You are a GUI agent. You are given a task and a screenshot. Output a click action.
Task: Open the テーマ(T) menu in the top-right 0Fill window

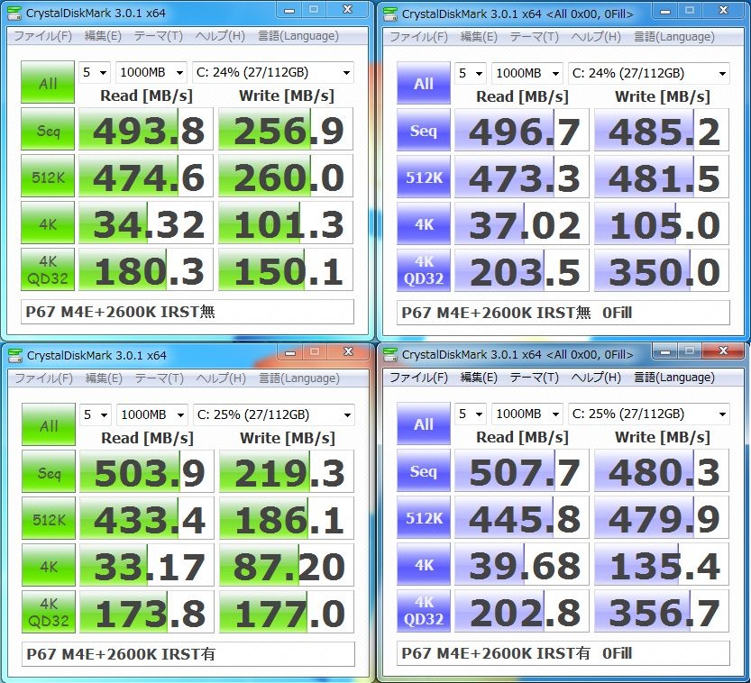point(534,37)
